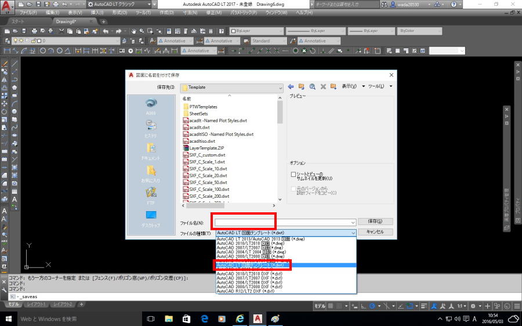Click the Layer Properties Manager icon
The height and width of the screenshot is (326, 522).
8,41
